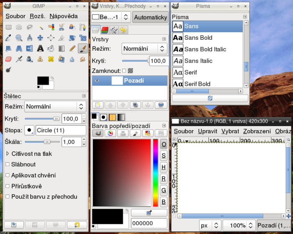293x234 pixels.
Task: Select the Move tool
Action: pos(40,38)
